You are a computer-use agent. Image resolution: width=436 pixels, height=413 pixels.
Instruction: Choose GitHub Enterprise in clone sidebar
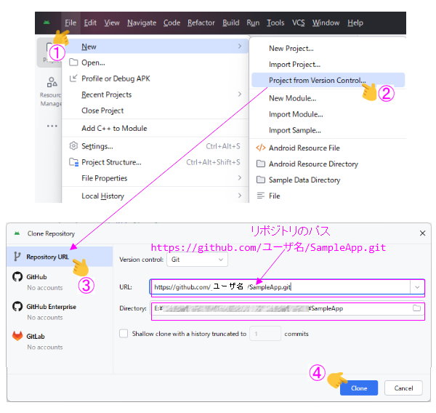(x=51, y=307)
